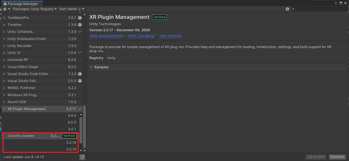Expand the WebGL Publisher versions
The width and height of the screenshot is (349, 161).
4,88
